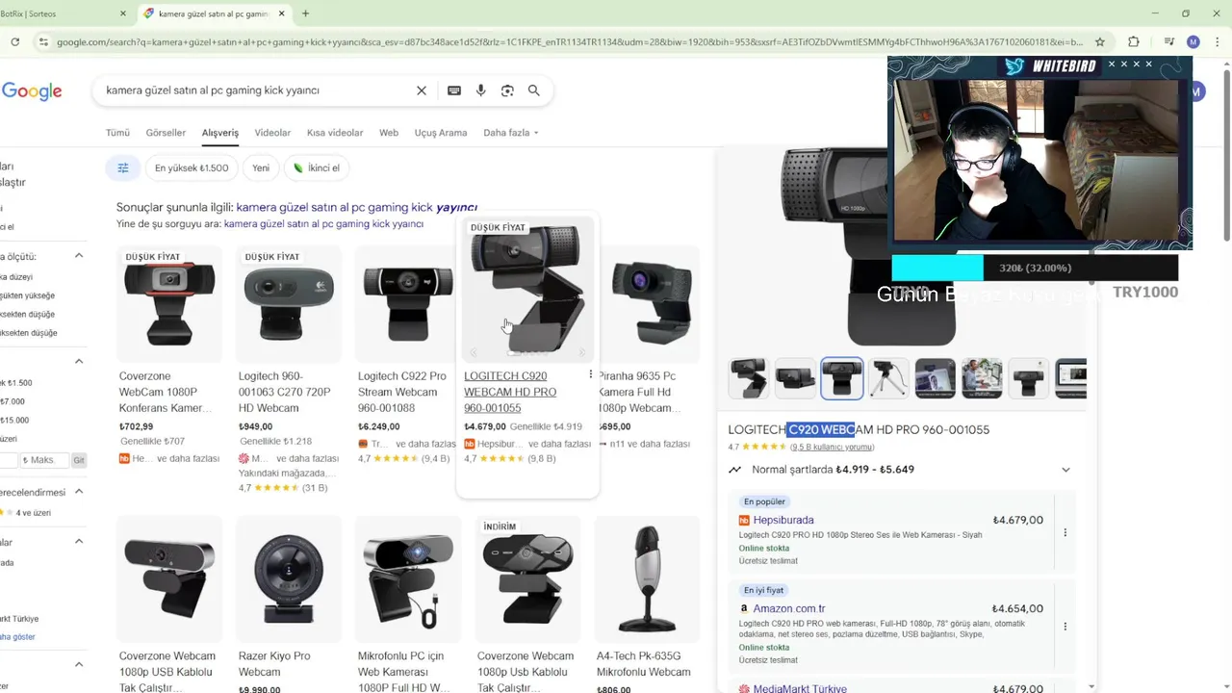The width and height of the screenshot is (1232, 693).
Task: Open site information icon in address bar
Action: [x=43, y=41]
